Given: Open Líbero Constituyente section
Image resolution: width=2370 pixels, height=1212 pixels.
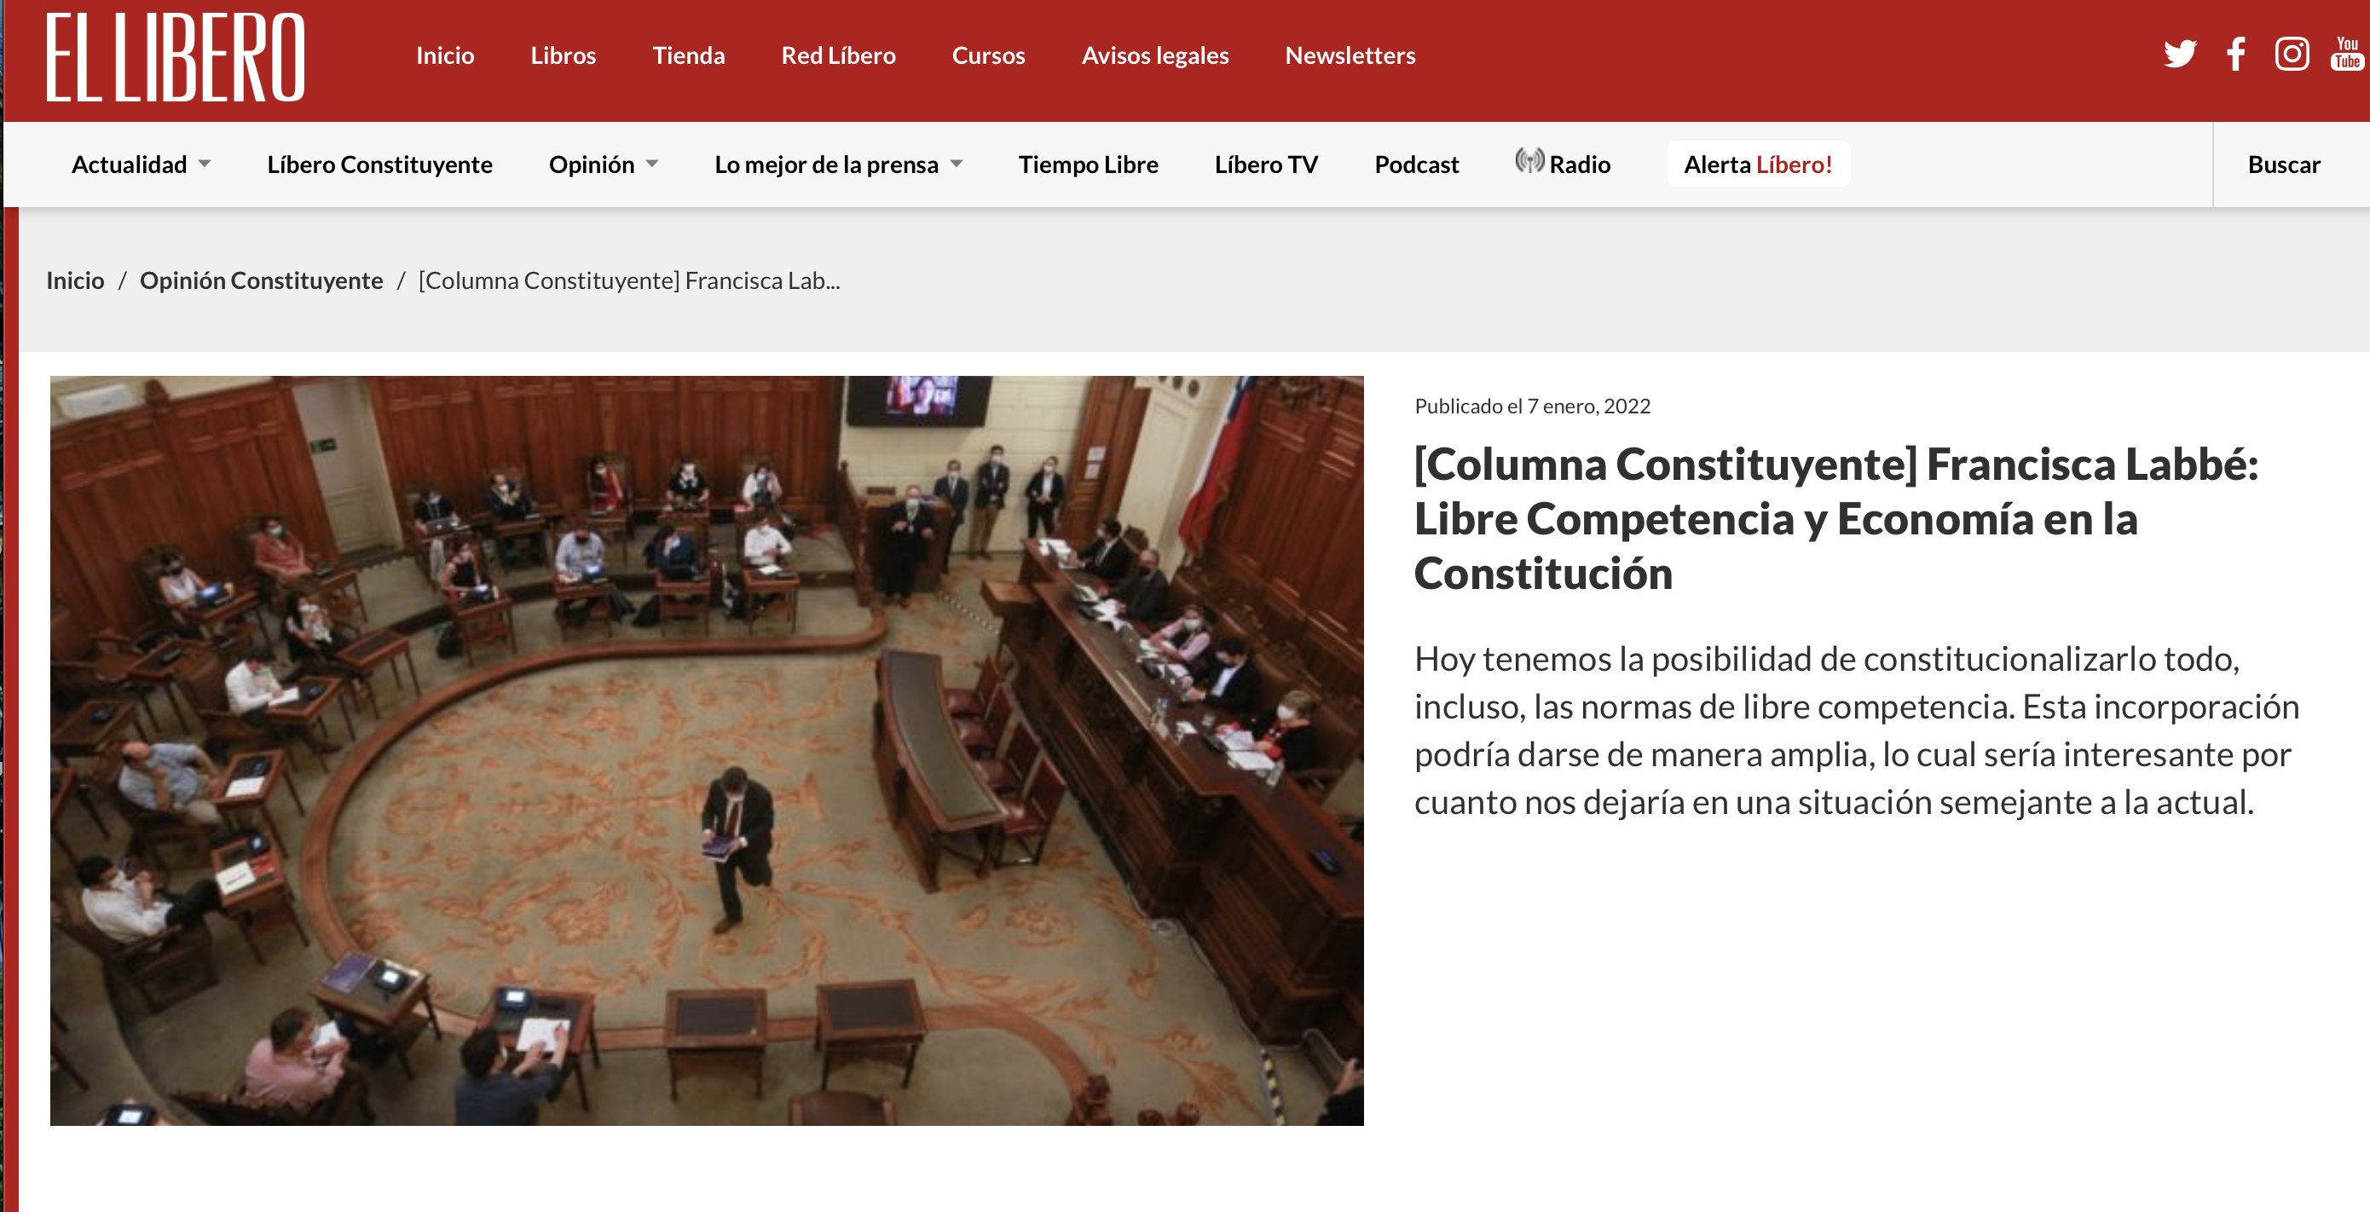Looking at the screenshot, I should pos(380,164).
